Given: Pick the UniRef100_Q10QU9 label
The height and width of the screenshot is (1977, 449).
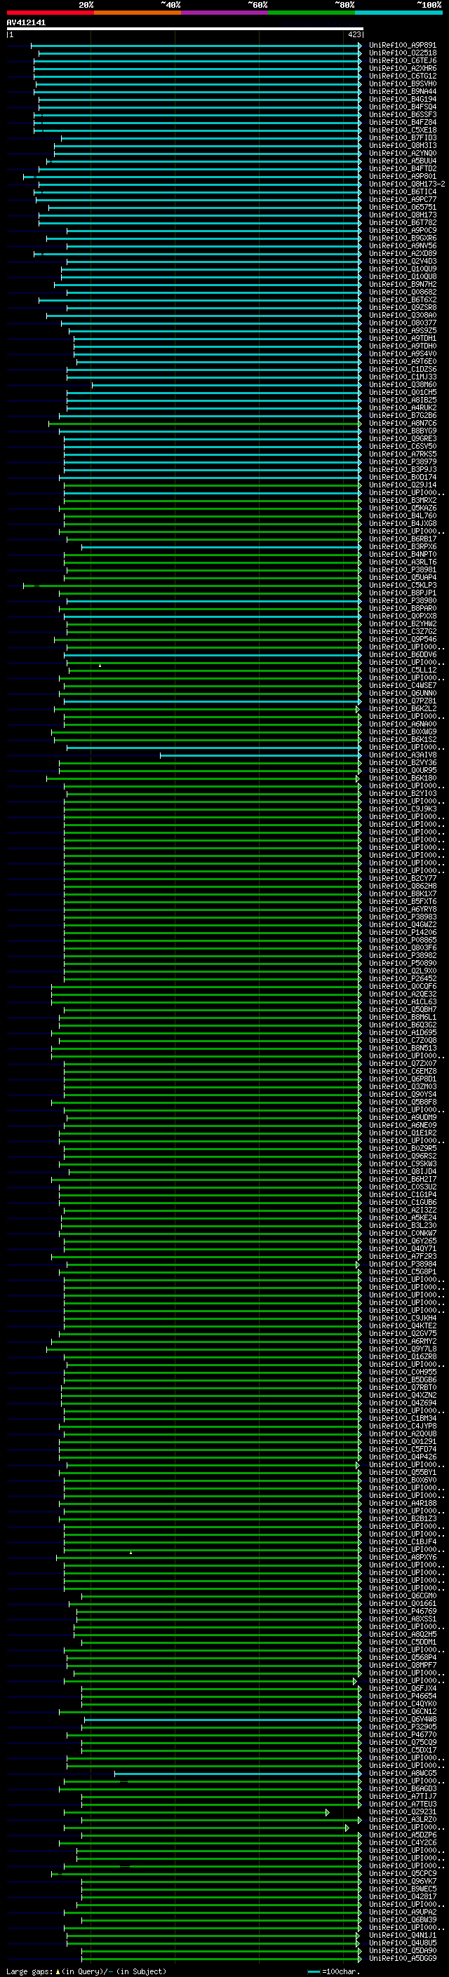Looking at the screenshot, I should pos(403,269).
